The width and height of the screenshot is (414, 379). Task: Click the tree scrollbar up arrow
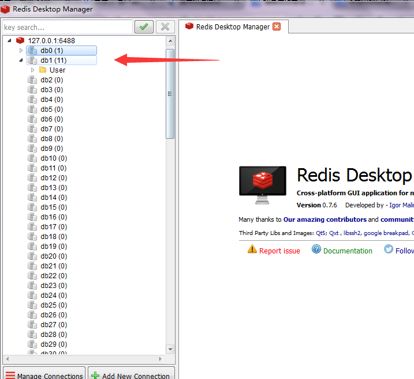170,41
